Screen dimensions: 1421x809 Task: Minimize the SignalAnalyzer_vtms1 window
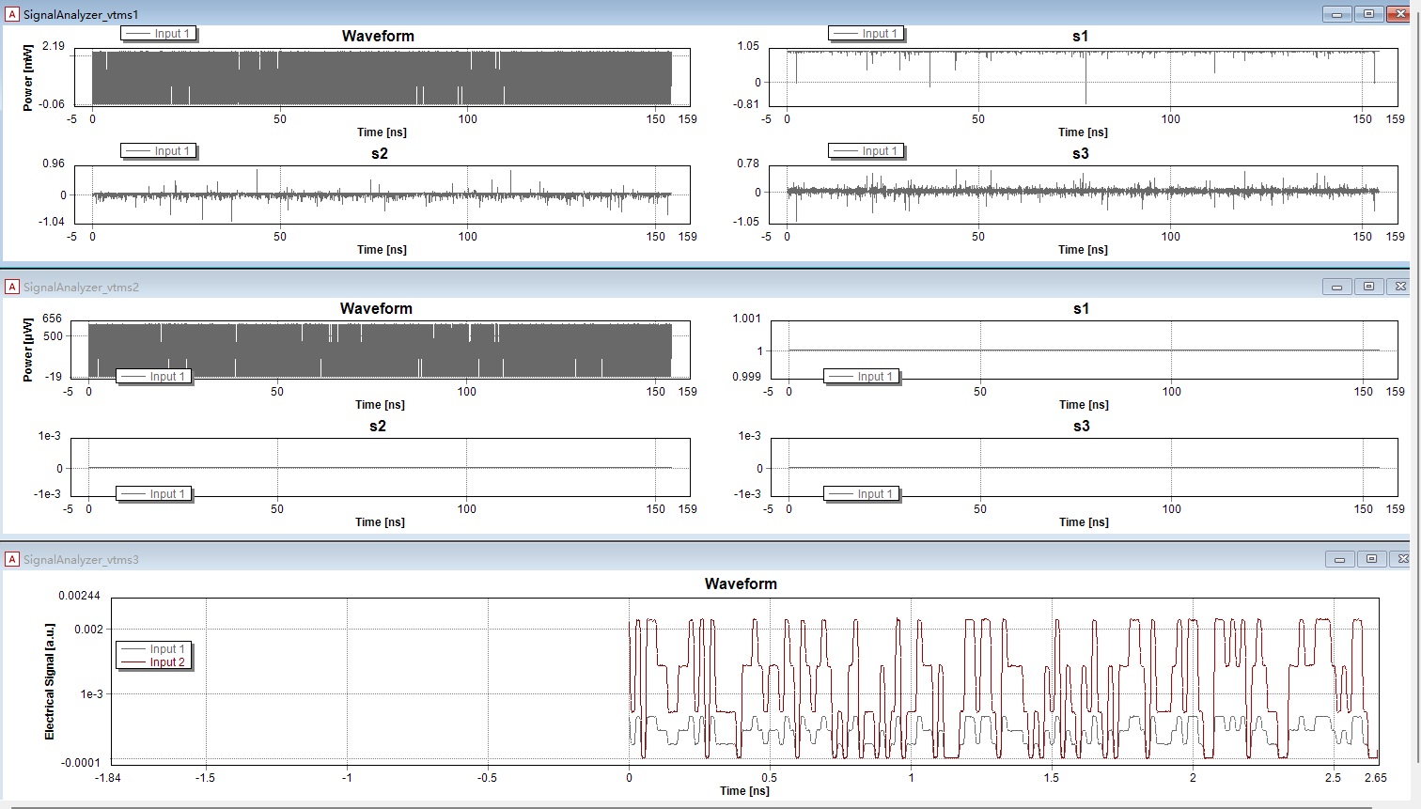pos(1336,14)
